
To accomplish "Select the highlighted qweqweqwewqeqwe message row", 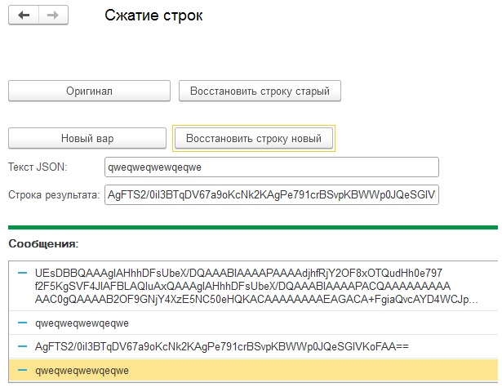I will [x=254, y=371].
